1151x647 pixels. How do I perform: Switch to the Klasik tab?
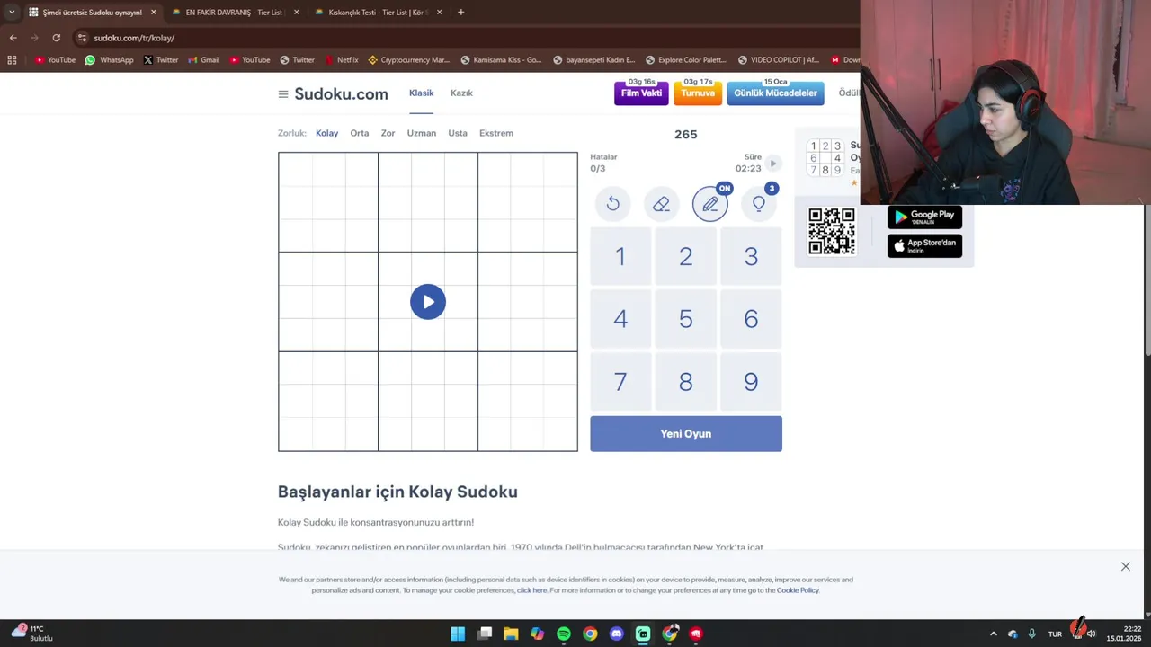[421, 93]
